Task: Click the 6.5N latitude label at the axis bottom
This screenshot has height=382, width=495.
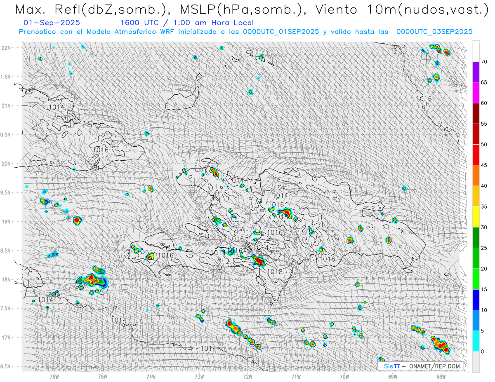Action: point(6,366)
